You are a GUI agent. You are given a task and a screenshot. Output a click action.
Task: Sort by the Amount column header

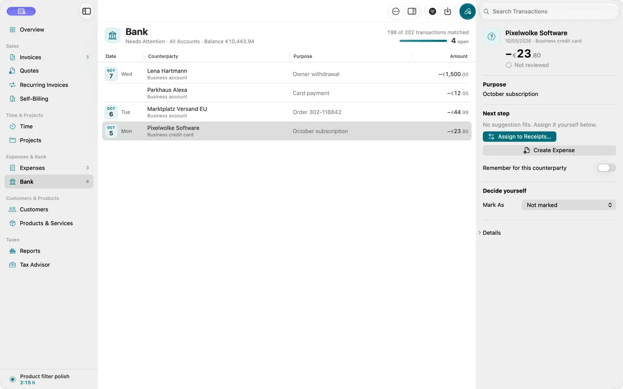(458, 56)
